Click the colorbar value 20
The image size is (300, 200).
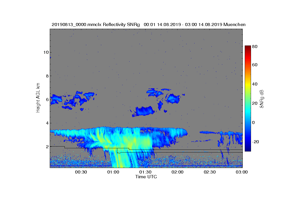[x=255, y=103]
